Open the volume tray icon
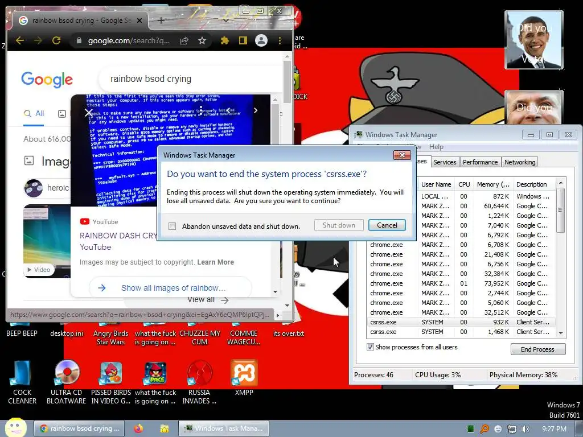583x437 pixels. (525, 429)
